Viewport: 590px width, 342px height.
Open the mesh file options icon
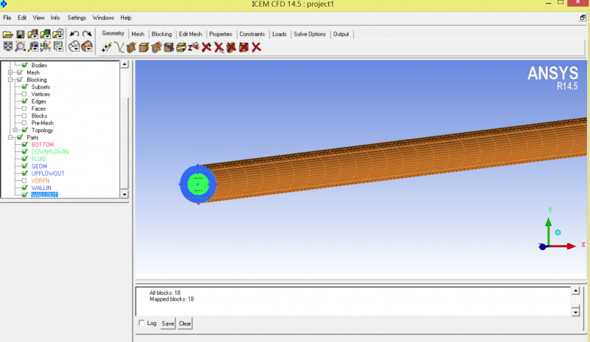[x=46, y=34]
